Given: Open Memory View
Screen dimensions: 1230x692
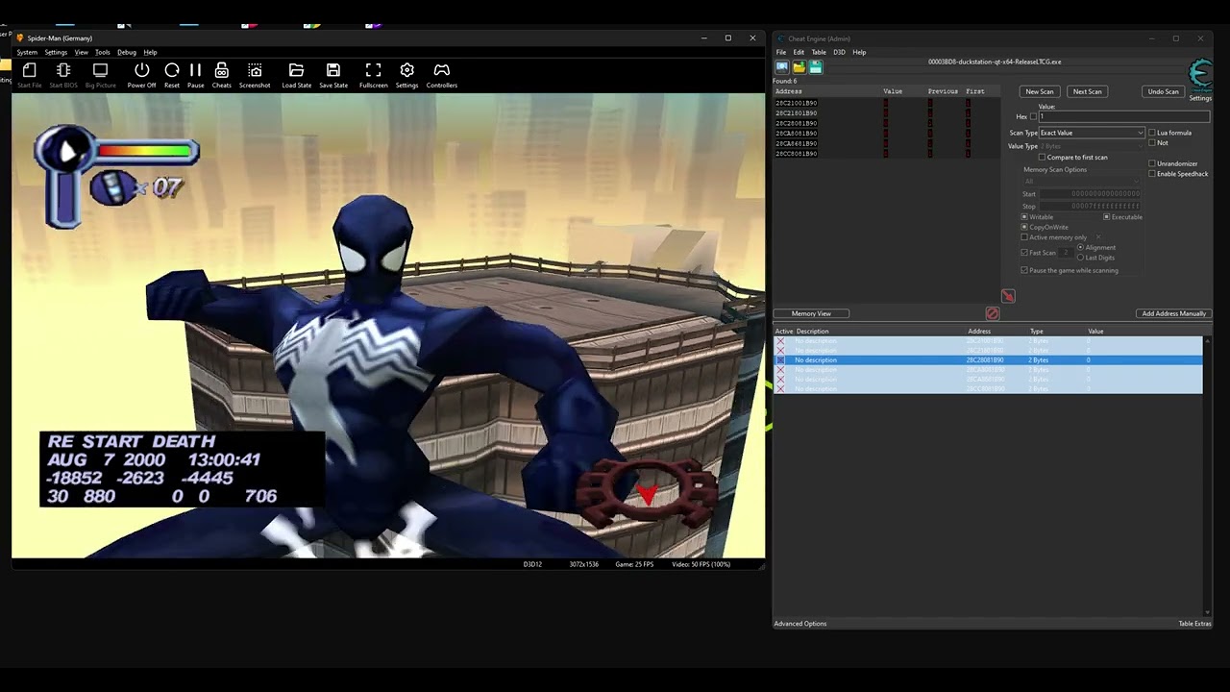Looking at the screenshot, I should (811, 313).
